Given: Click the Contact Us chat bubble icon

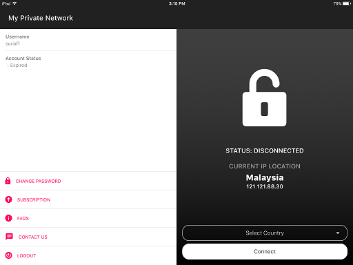Looking at the screenshot, I should coord(9,237).
